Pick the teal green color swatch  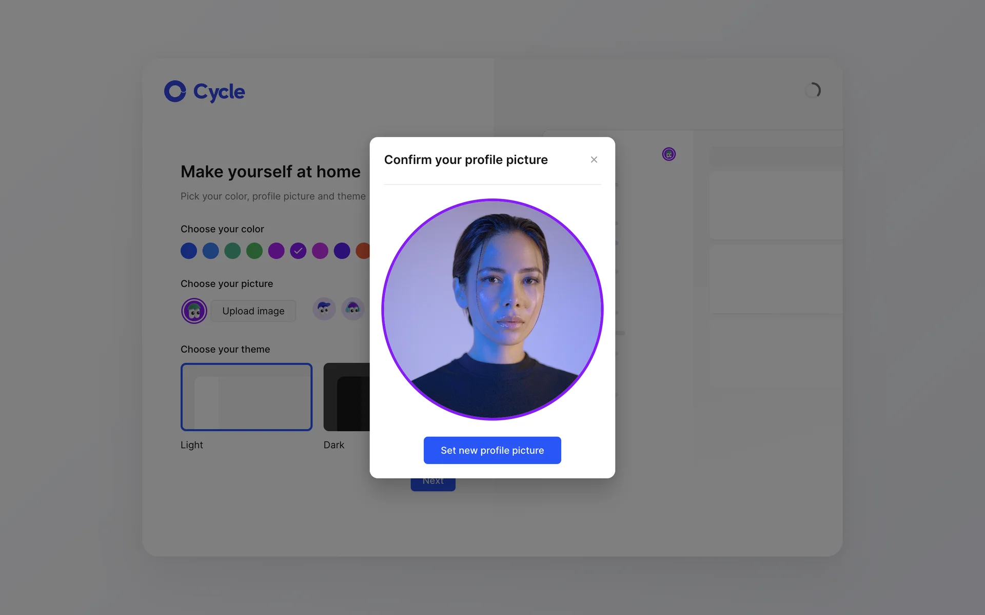pyautogui.click(x=232, y=251)
